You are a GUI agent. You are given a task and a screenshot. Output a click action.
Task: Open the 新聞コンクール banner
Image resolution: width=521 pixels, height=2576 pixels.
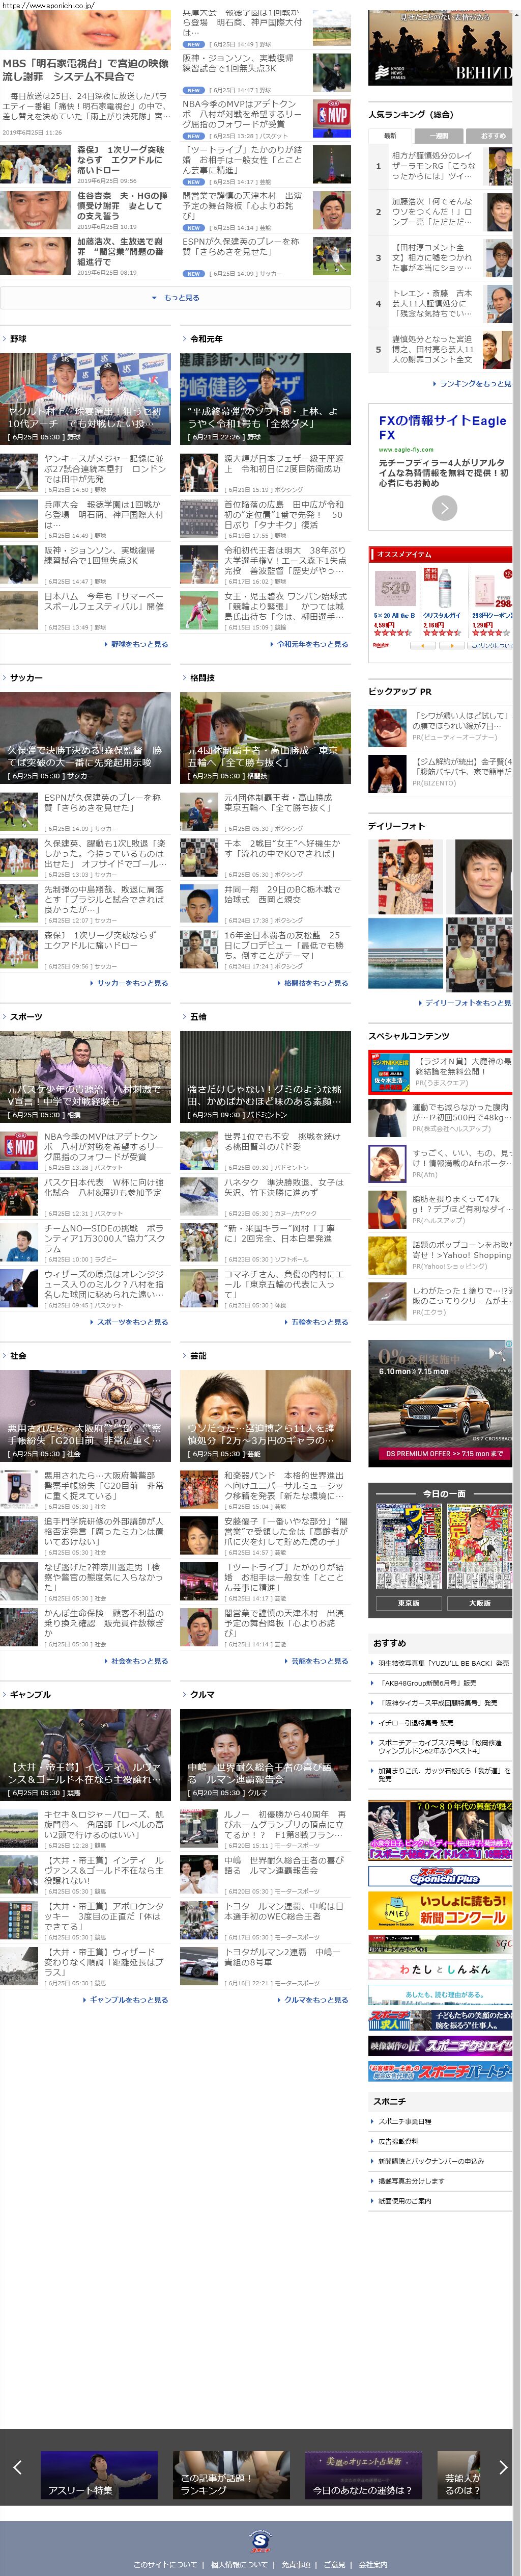(440, 1910)
